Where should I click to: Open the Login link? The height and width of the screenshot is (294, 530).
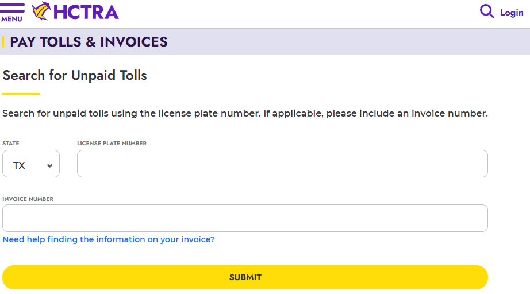[x=512, y=13]
